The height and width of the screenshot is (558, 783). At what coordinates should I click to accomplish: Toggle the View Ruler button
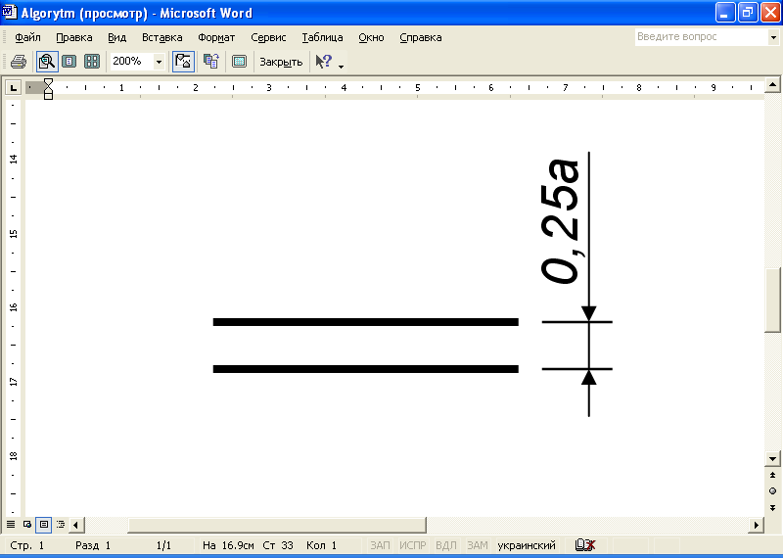pyautogui.click(x=183, y=62)
